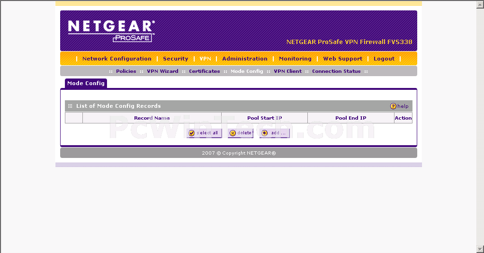Click the 2007 Copyright NETGEAR footer text
484x253 pixels.
(x=239, y=153)
